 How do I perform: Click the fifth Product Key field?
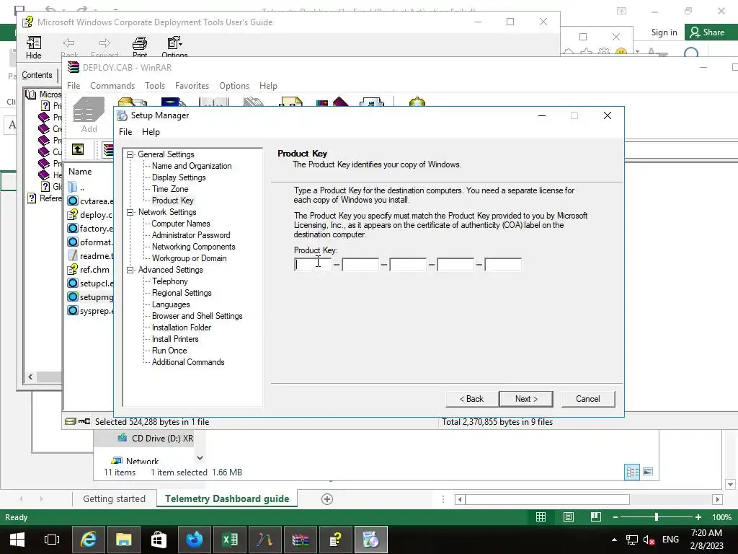(502, 265)
